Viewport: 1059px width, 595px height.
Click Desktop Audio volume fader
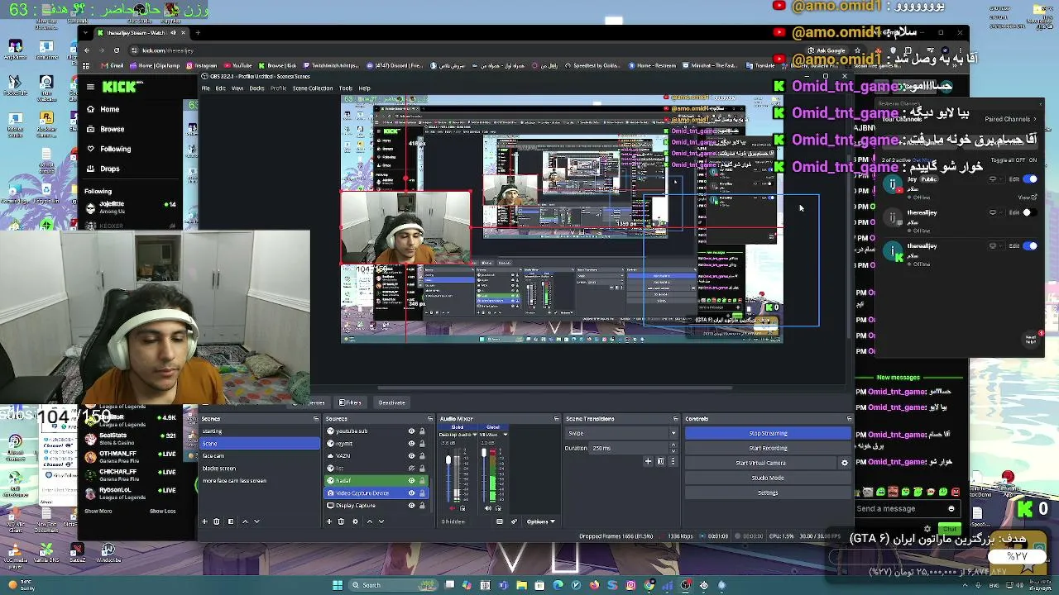(x=448, y=460)
